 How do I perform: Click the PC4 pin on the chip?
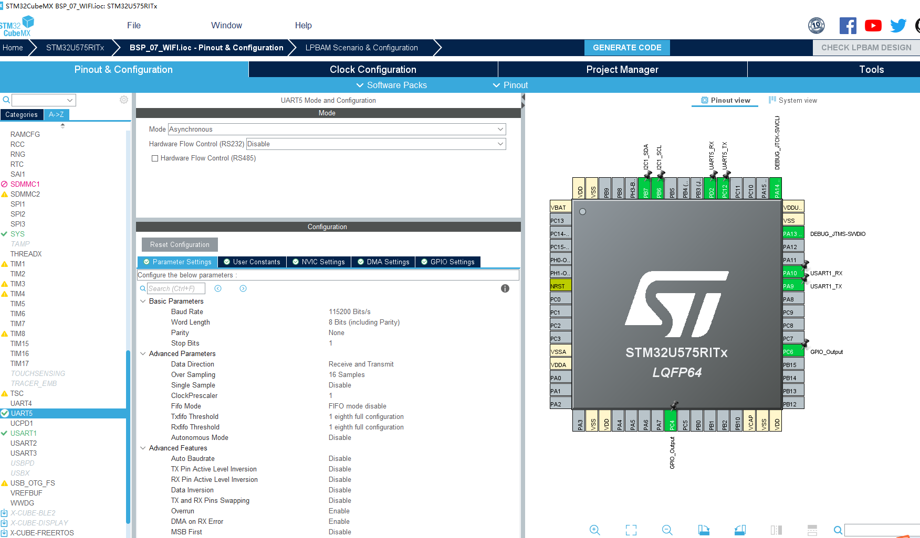tap(672, 421)
